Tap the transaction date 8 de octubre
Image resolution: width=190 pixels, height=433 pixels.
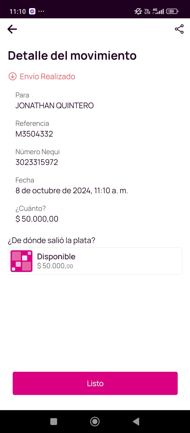71,191
